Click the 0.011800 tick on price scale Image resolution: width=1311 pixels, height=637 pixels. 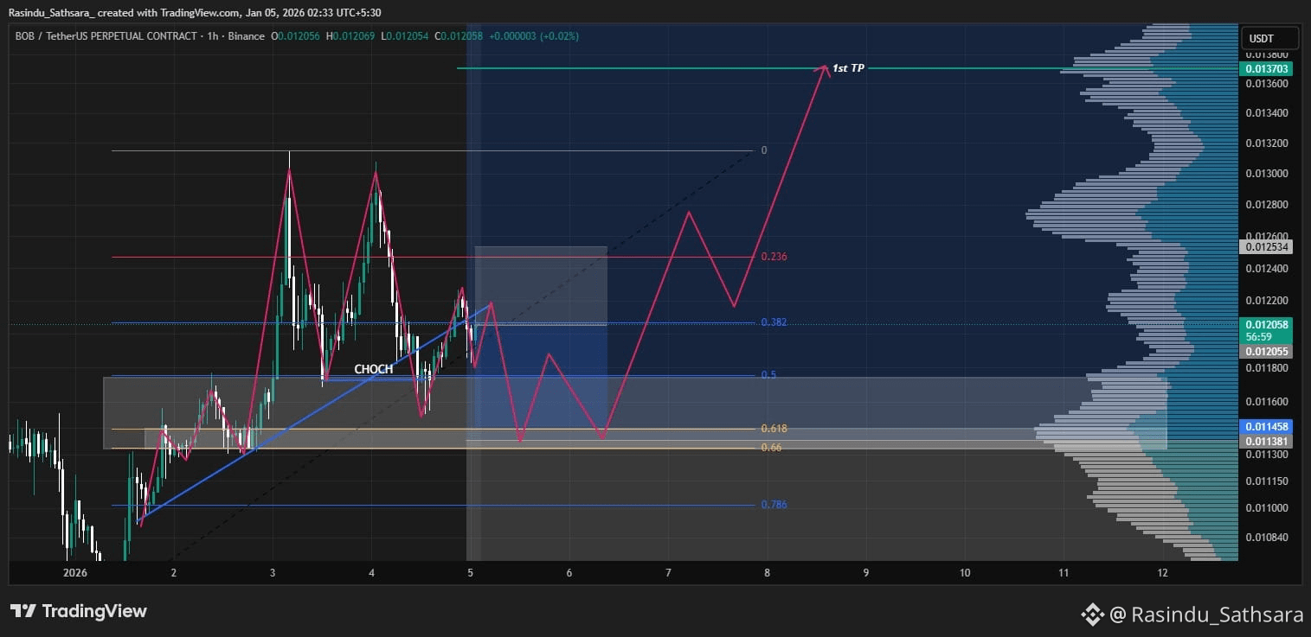point(1268,369)
